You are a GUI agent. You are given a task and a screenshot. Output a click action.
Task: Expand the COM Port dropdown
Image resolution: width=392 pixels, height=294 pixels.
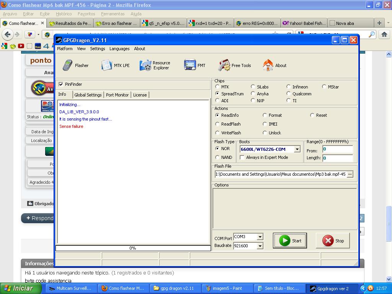pyautogui.click(x=260, y=237)
